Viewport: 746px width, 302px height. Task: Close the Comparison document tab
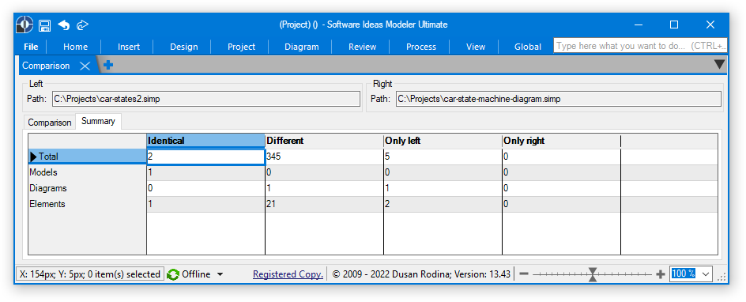tap(85, 66)
